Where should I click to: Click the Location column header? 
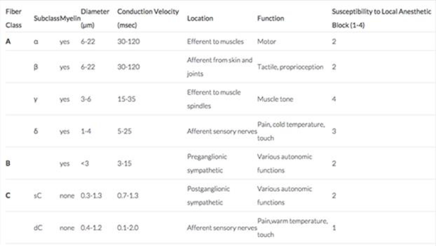[x=200, y=18]
